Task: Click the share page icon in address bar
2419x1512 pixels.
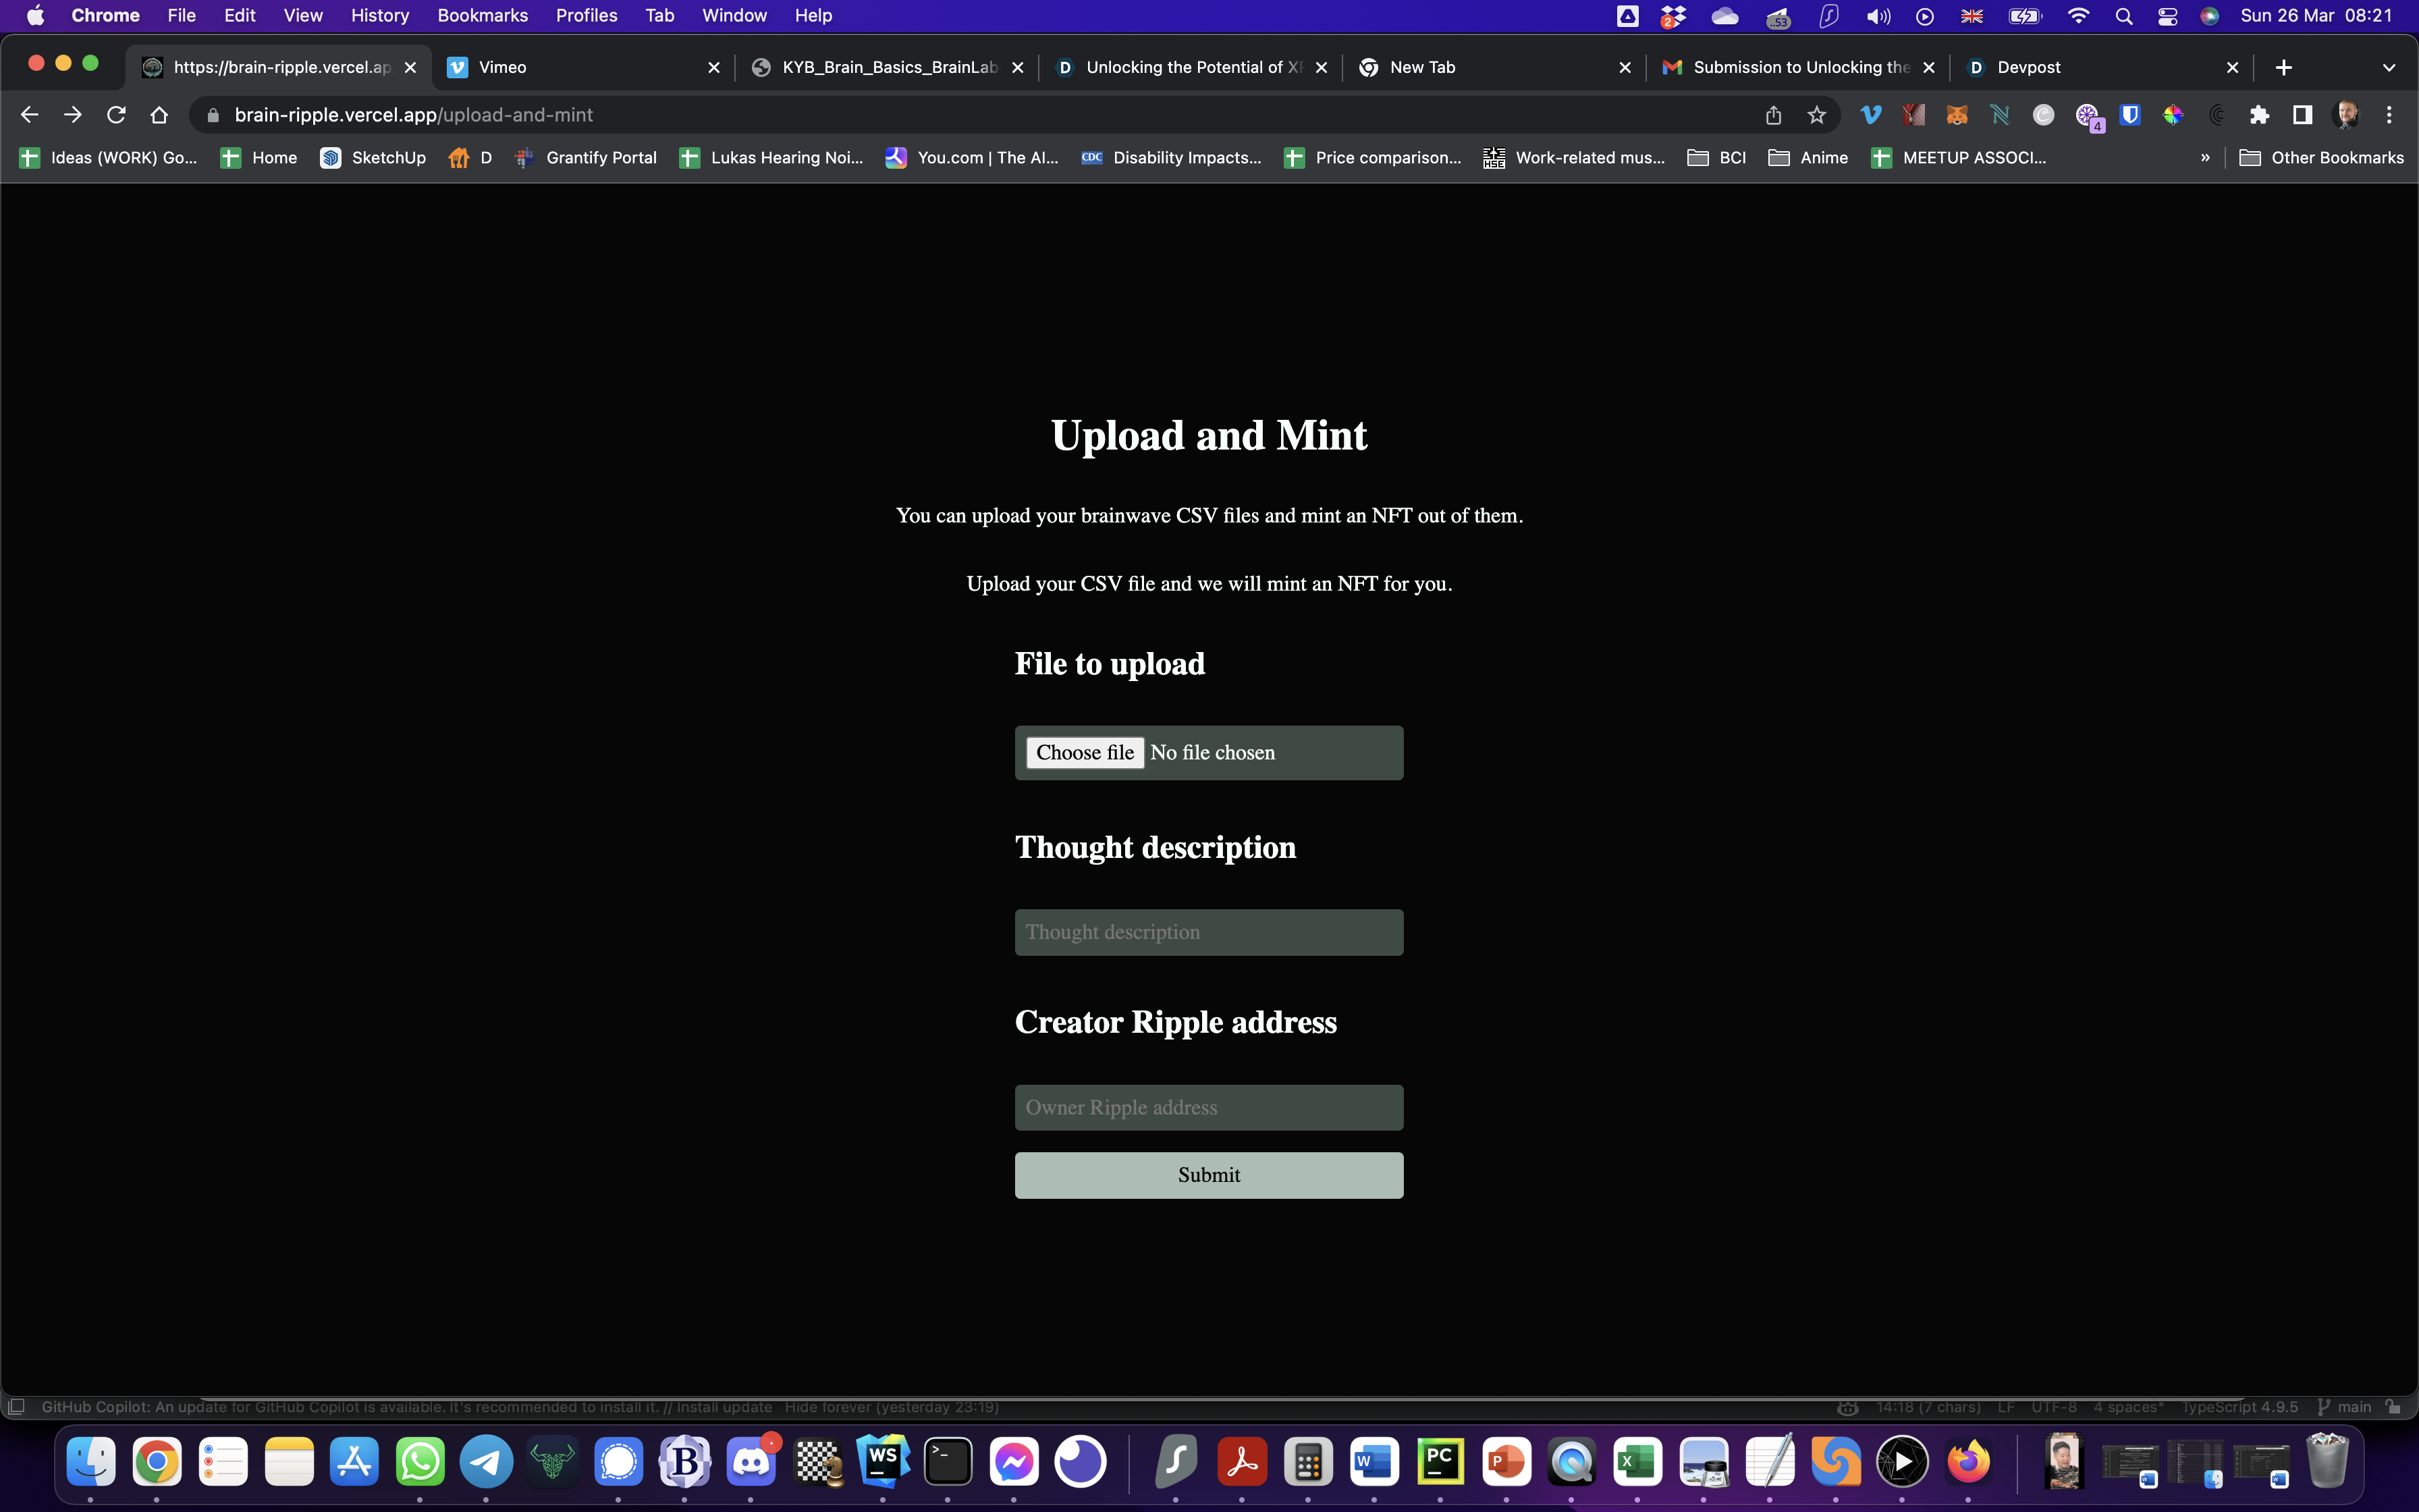Action: pos(1773,115)
